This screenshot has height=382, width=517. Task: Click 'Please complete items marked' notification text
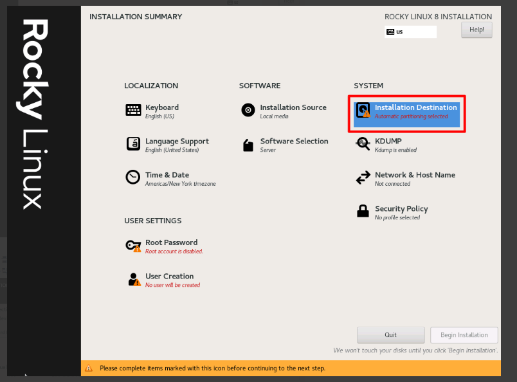pyautogui.click(x=212, y=368)
